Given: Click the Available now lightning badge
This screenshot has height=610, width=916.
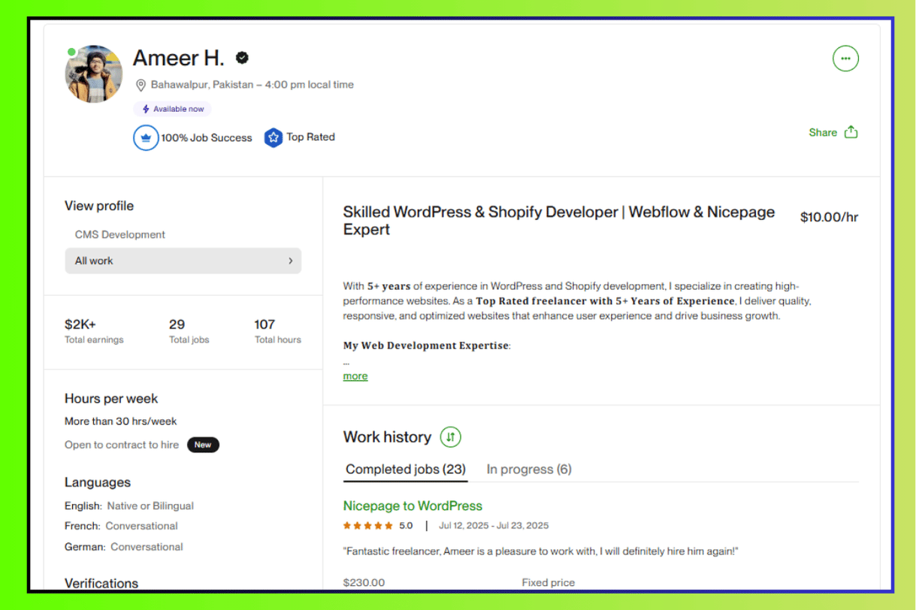Looking at the screenshot, I should (173, 109).
